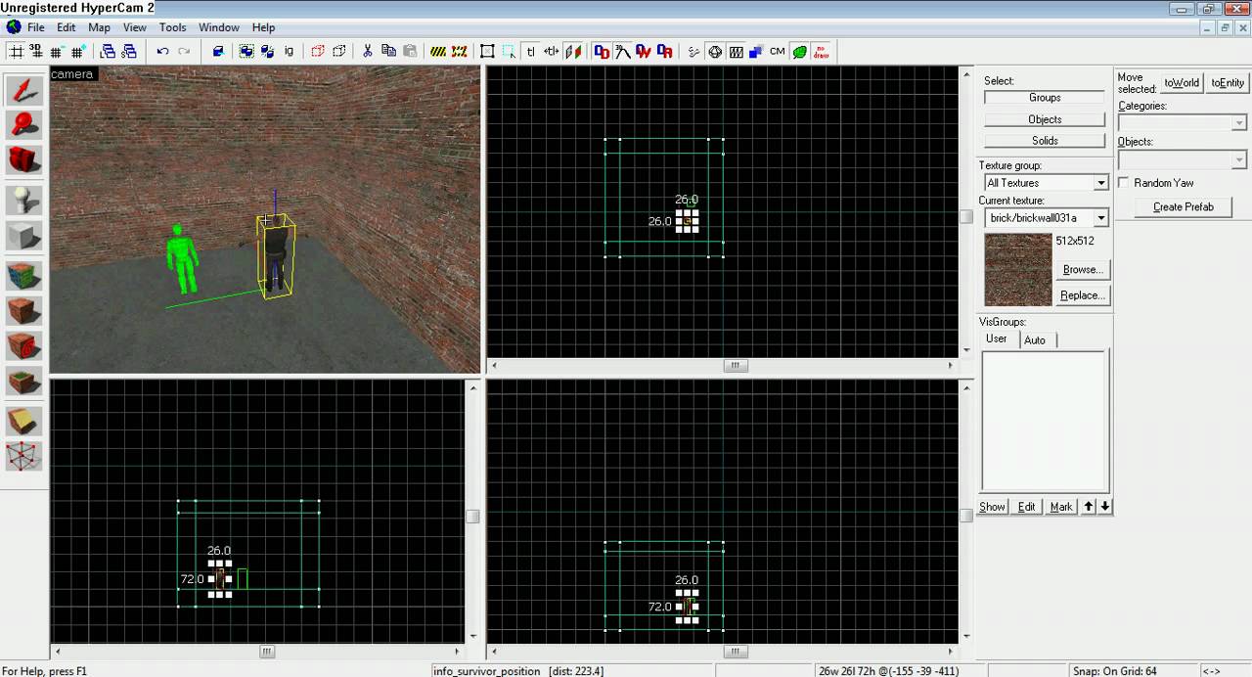1252x677 pixels.
Task: Toggle the scaling texture lock button
Action: click(552, 51)
